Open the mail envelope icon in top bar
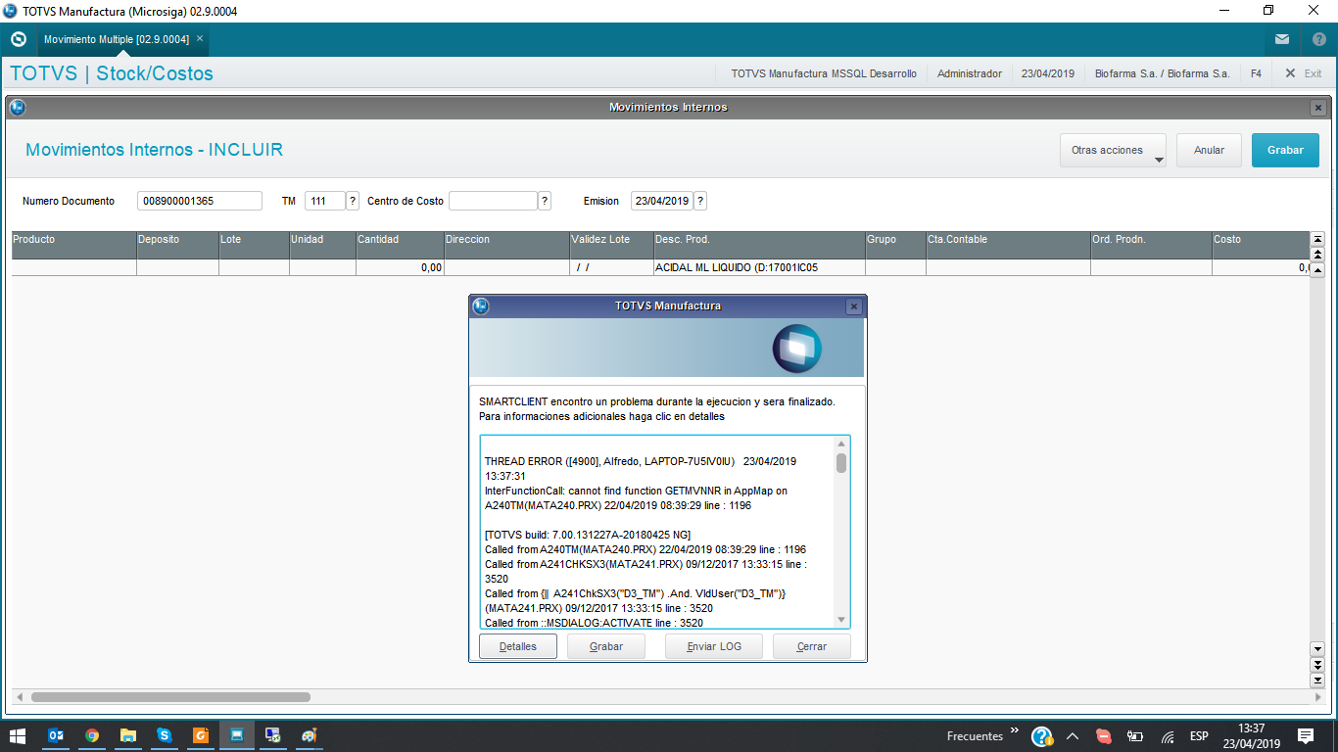This screenshot has height=752, width=1338. coord(1282,39)
